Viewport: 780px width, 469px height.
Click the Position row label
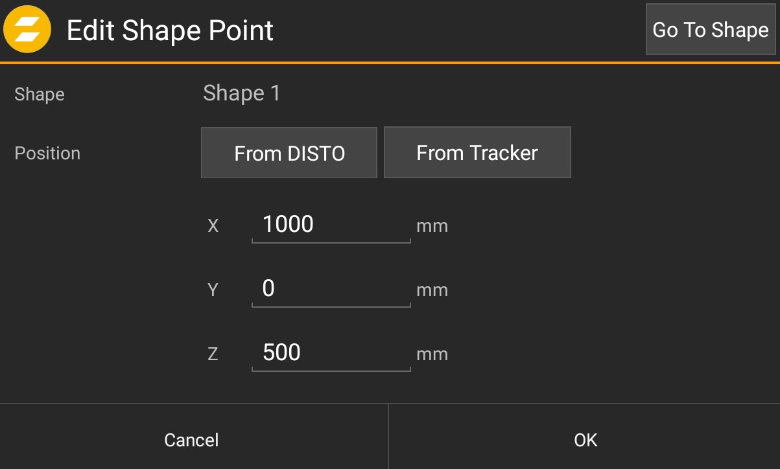point(47,153)
